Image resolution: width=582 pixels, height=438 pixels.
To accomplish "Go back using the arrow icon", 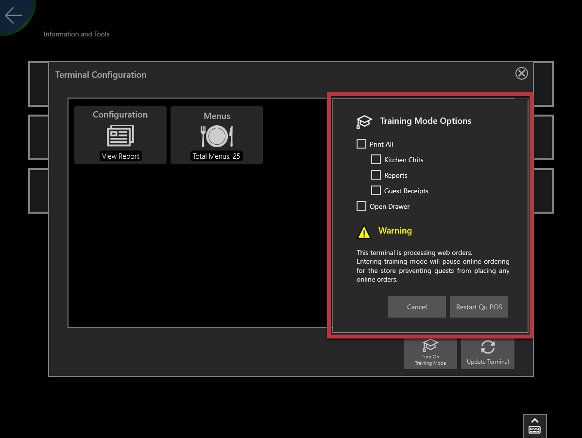I will pos(14,16).
